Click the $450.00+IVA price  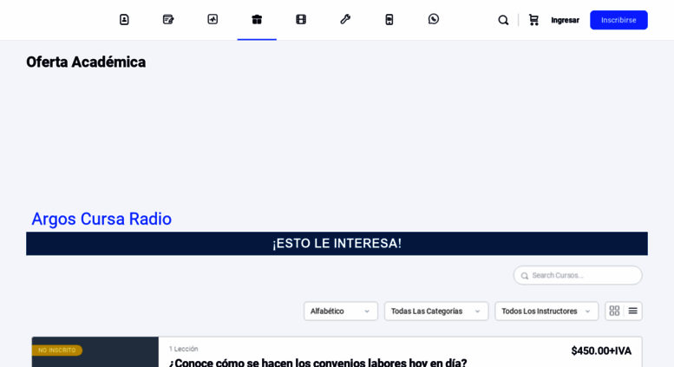point(601,351)
